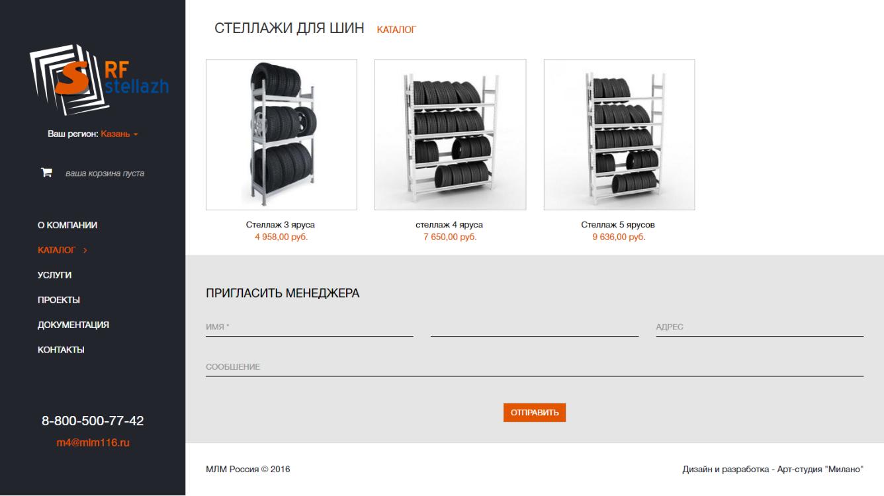This screenshot has width=884, height=496.
Task: Open the КОНТАКТЫ page
Action: [x=61, y=350]
